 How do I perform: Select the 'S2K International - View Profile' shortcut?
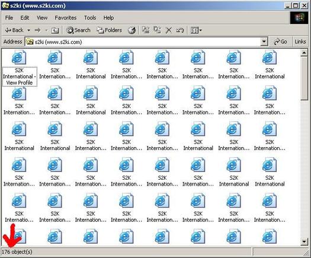[x=20, y=68]
